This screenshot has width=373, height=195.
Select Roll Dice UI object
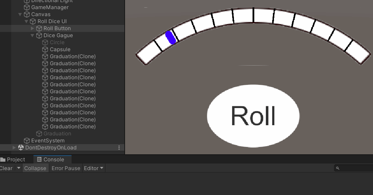[x=52, y=21]
